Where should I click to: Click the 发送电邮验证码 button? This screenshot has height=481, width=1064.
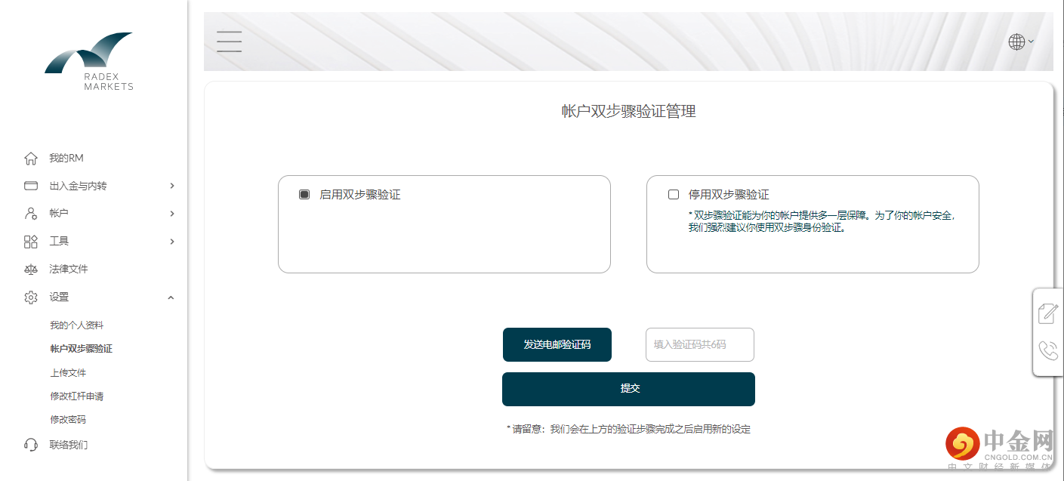(557, 344)
